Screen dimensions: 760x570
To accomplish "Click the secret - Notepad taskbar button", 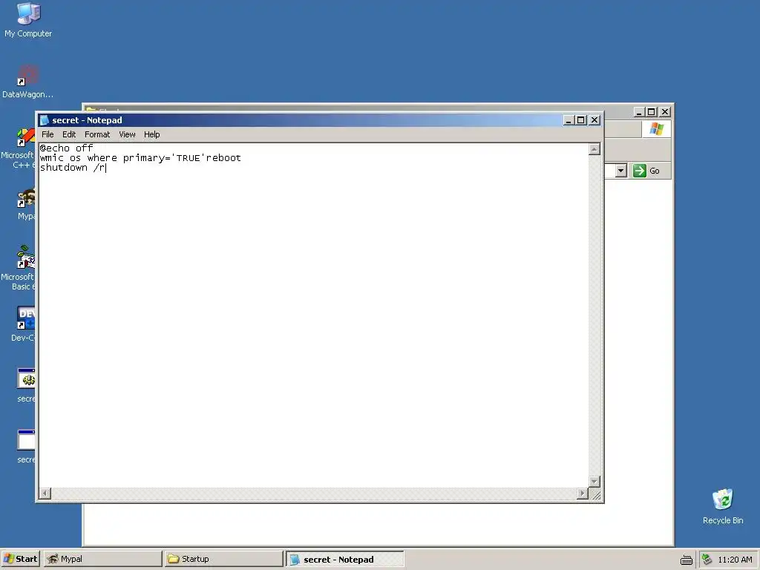I will click(x=344, y=559).
